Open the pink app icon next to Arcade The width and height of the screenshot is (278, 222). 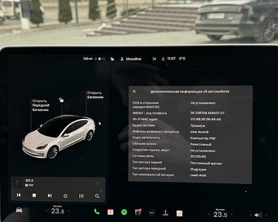point(179,213)
